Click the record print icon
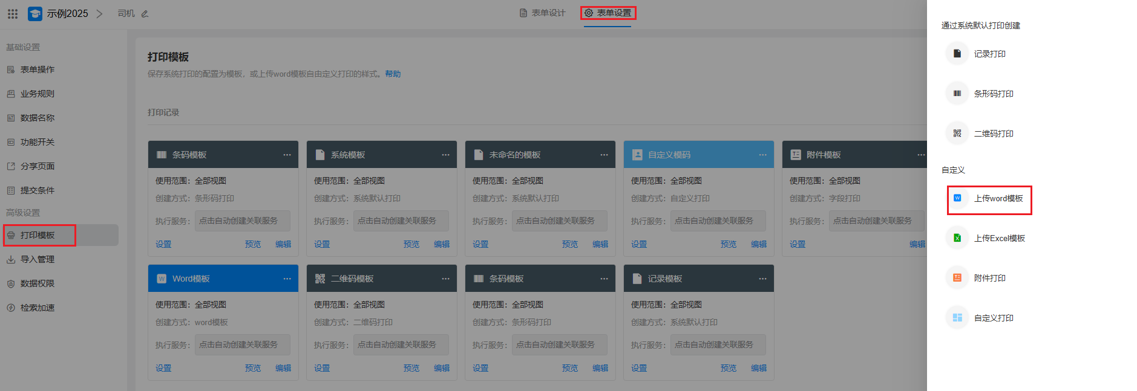Viewport: 1137px width, 391px height. click(x=957, y=54)
